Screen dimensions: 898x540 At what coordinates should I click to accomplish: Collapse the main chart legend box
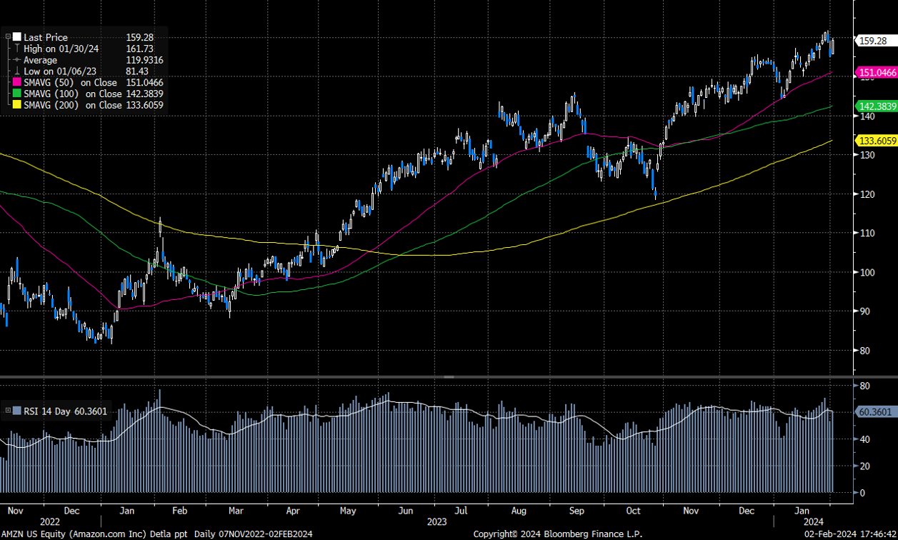[x=8, y=37]
